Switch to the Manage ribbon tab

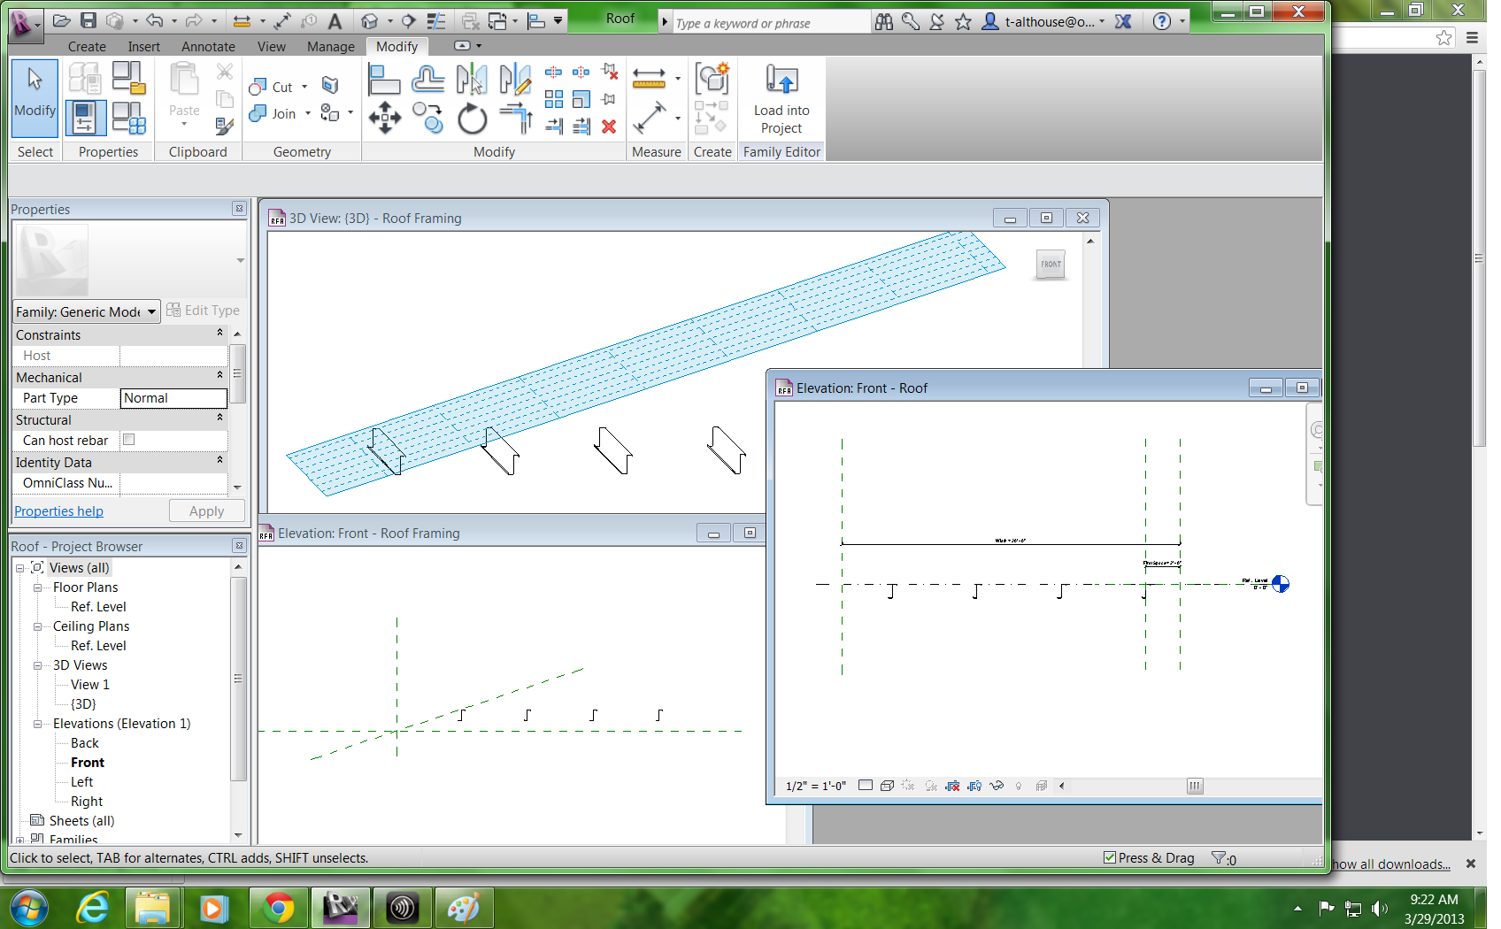tap(330, 47)
